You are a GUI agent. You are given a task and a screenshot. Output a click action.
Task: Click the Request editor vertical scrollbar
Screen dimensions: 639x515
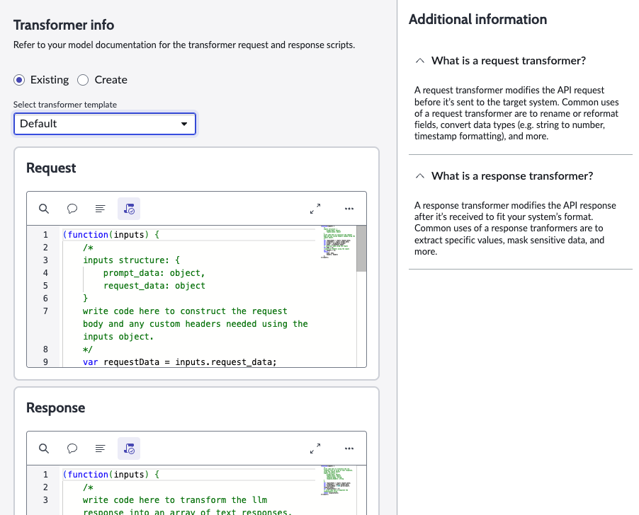coord(361,248)
